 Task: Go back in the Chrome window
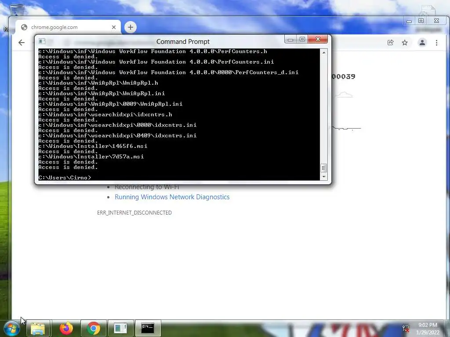[22, 43]
